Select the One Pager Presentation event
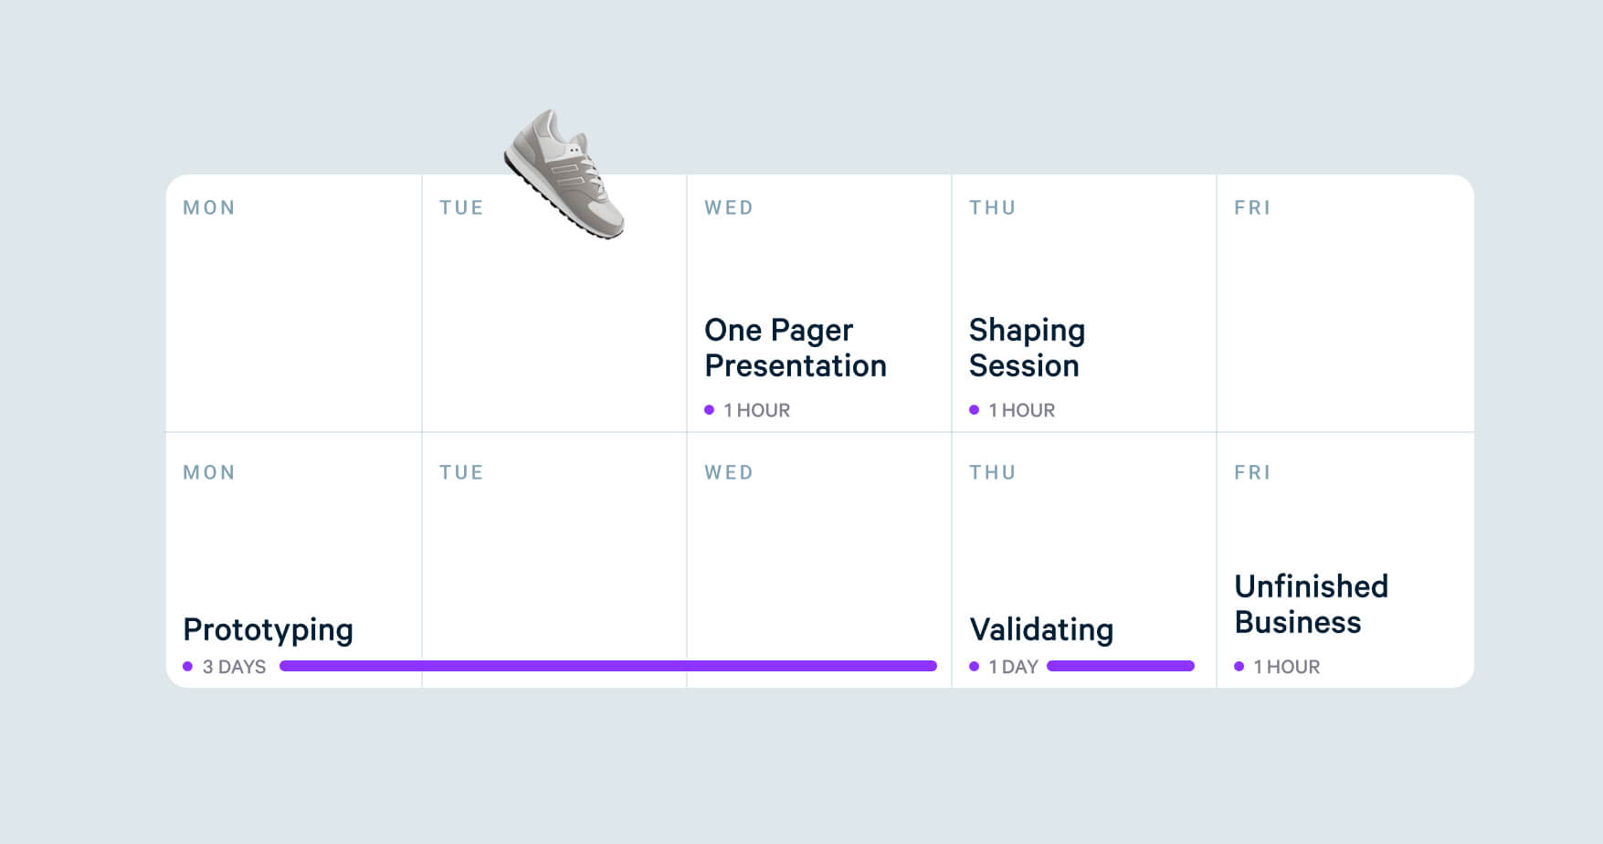This screenshot has height=844, width=1603. pyautogui.click(x=795, y=348)
